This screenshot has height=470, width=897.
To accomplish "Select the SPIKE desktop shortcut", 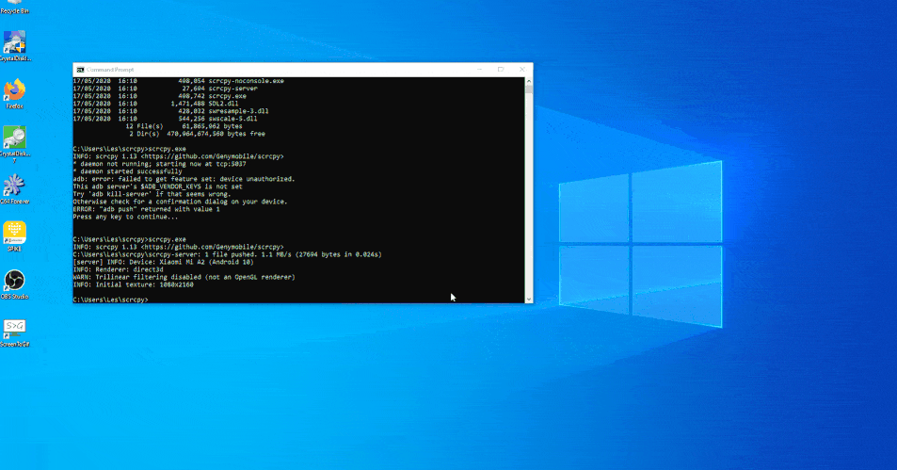I will (14, 236).
